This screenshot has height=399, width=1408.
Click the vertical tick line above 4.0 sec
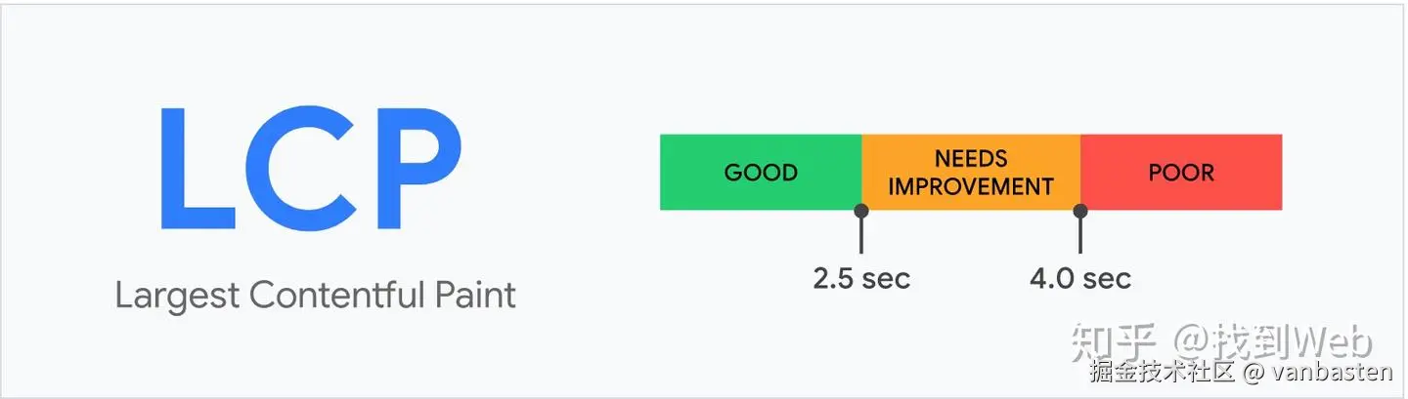[1080, 236]
